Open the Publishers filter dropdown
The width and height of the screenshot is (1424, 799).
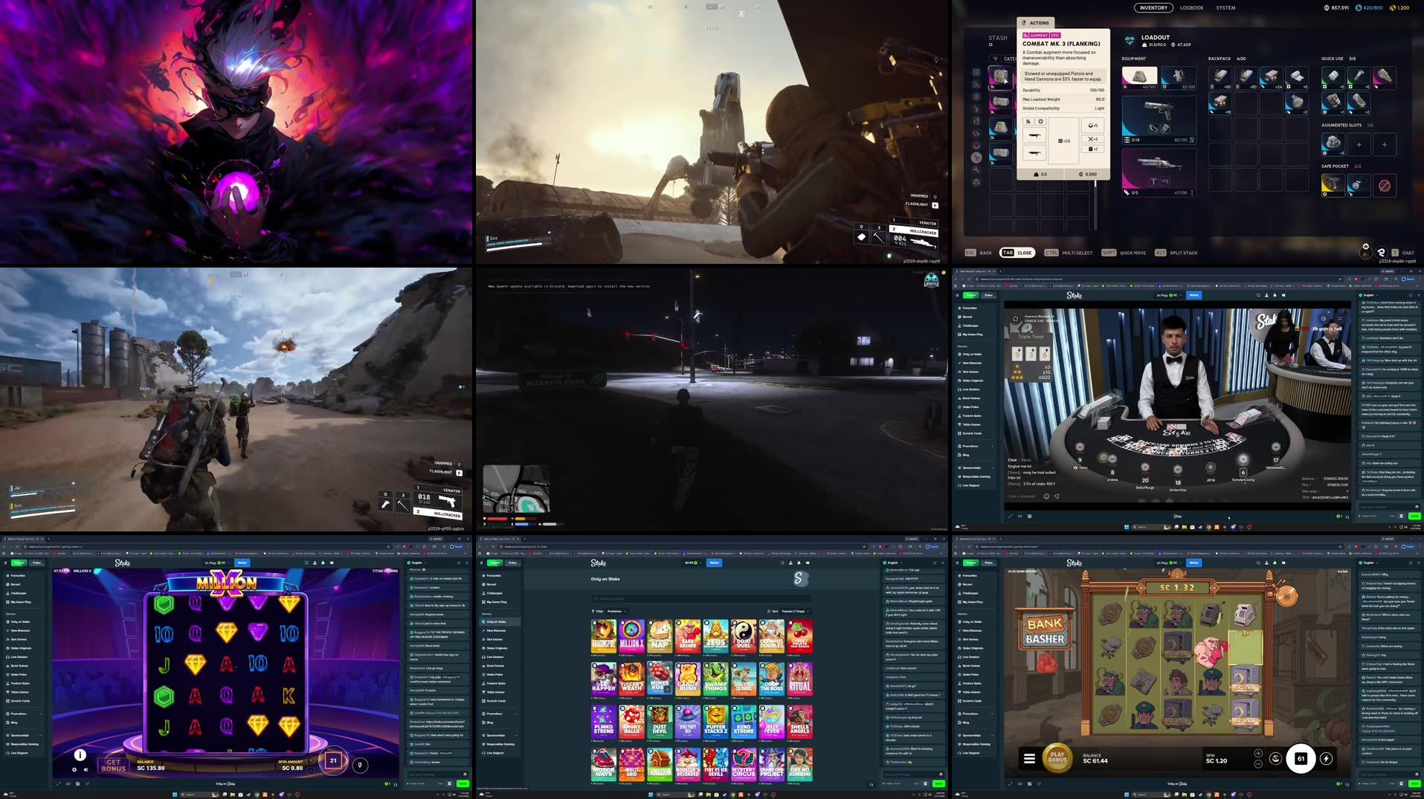point(616,611)
